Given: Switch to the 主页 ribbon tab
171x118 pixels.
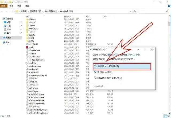Looking at the screenshot, I should 11,6.
